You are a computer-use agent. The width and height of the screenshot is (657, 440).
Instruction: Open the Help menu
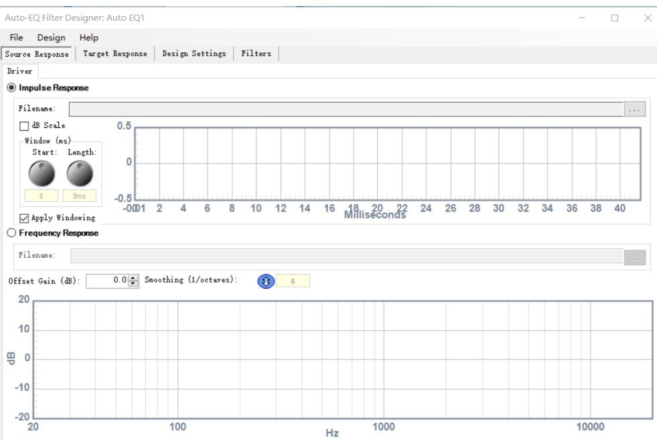point(89,38)
